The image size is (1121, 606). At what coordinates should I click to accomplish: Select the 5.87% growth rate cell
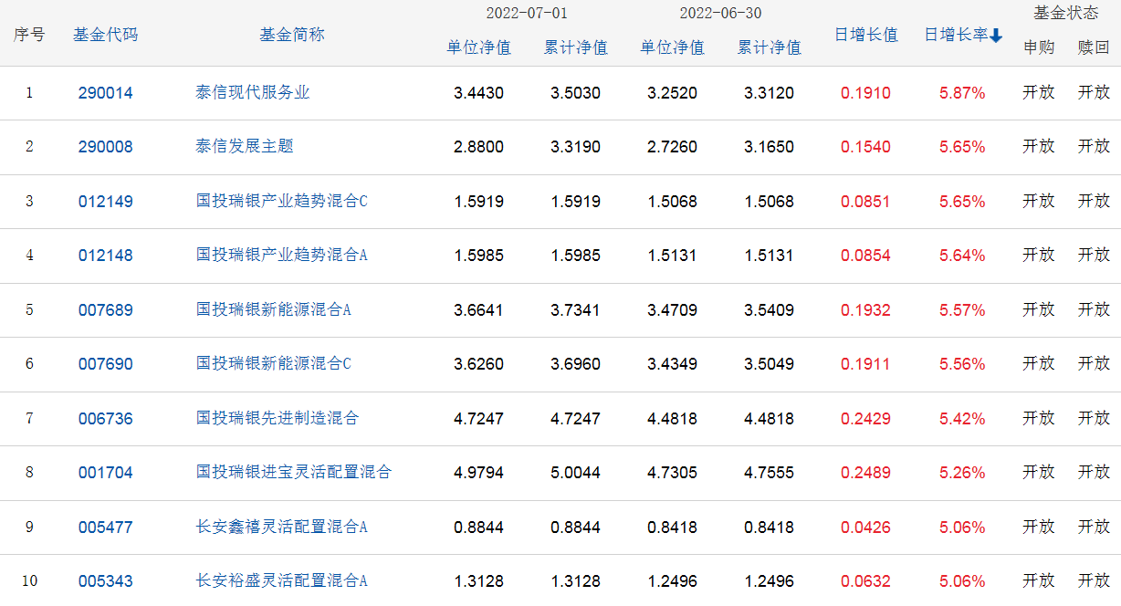pos(962,93)
